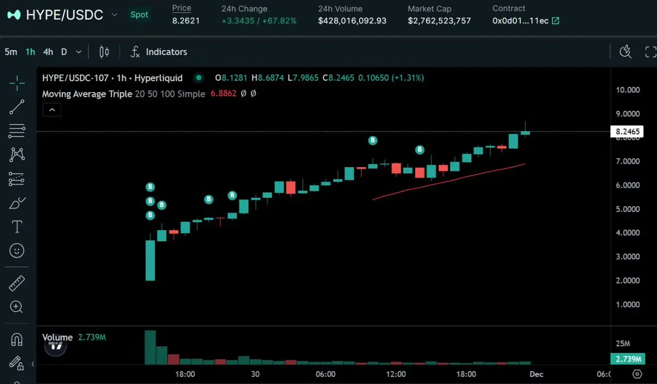
Task: Collapse the indicator legend arrow
Action: pos(51,110)
